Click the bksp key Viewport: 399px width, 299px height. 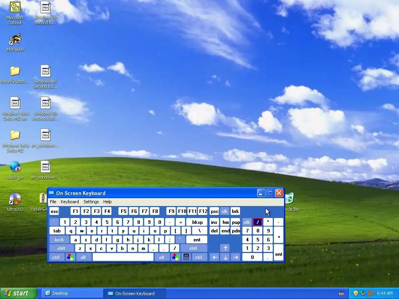pos(197,222)
